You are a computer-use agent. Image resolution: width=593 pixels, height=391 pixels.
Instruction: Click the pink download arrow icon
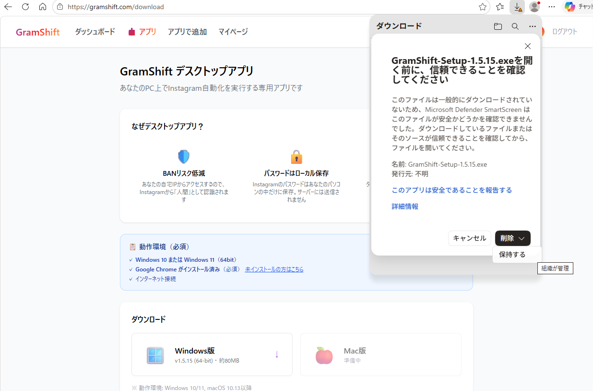coord(277,354)
